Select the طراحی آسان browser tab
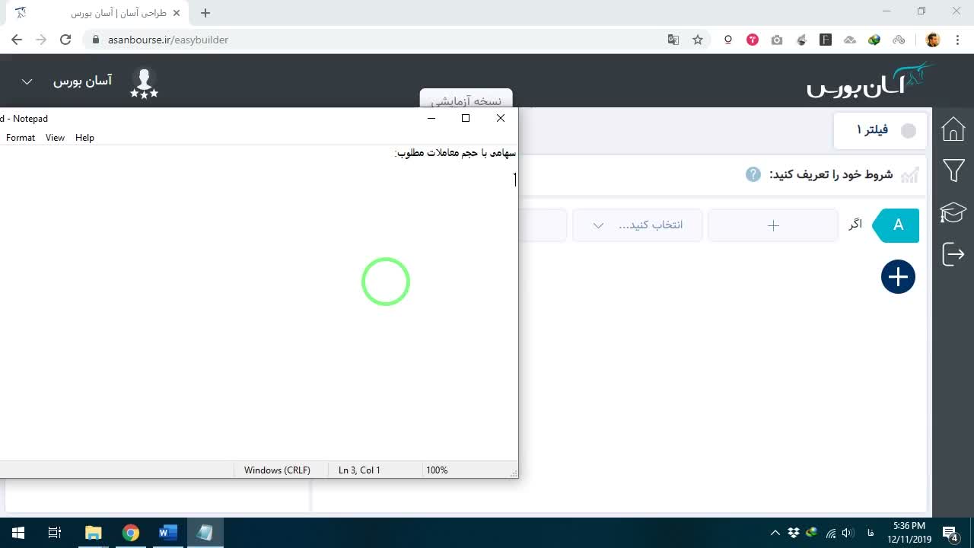 [98, 13]
